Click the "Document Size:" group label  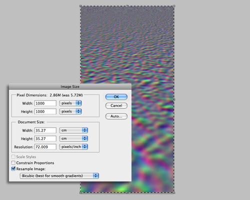[31, 122]
